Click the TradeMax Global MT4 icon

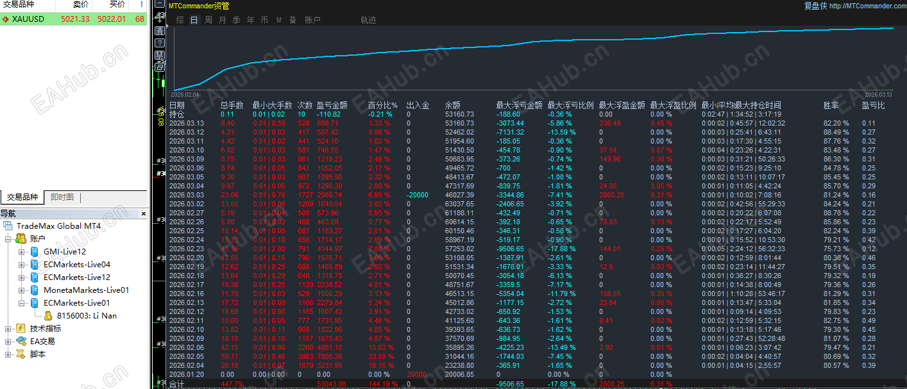point(8,226)
